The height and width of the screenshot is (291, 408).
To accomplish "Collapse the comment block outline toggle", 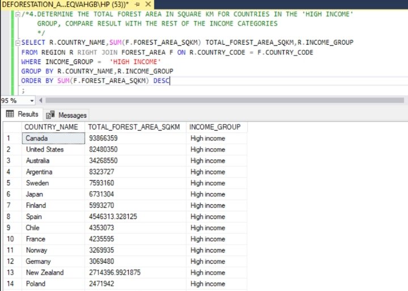I will pyautogui.click(x=18, y=14).
